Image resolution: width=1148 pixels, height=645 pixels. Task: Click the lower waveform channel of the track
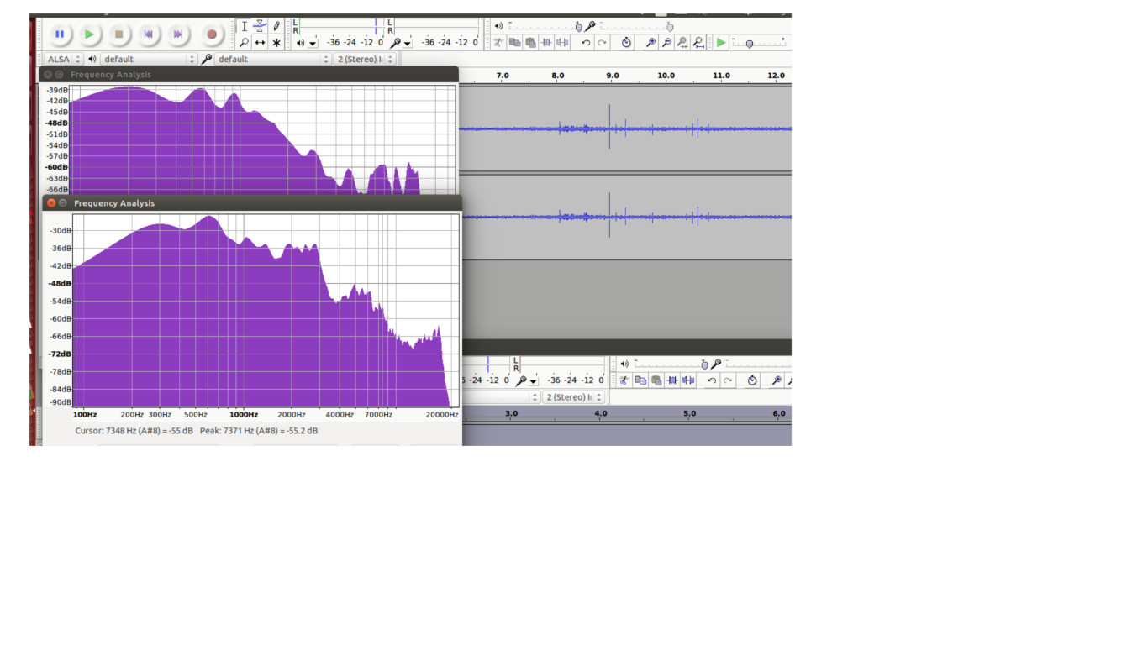625,217
